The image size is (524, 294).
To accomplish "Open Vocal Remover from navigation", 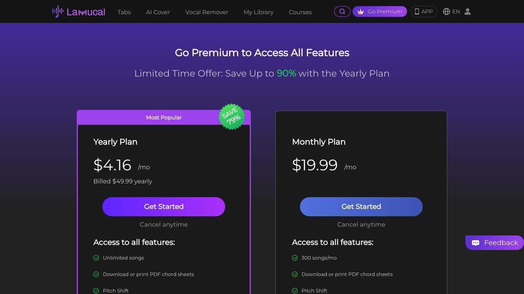I will (207, 12).
